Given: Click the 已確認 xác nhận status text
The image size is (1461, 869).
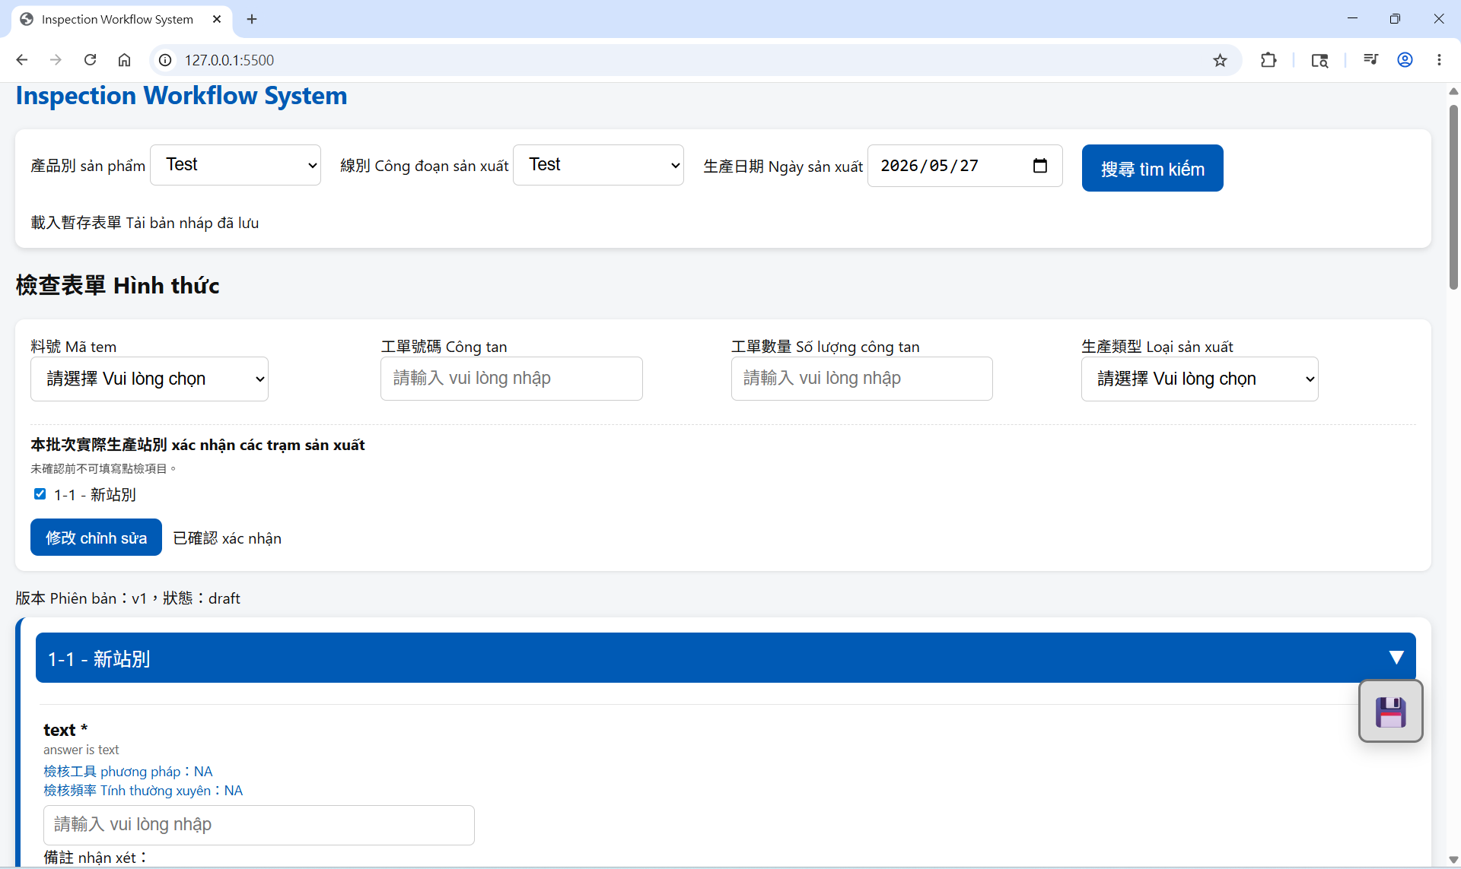Looking at the screenshot, I should pos(228,538).
